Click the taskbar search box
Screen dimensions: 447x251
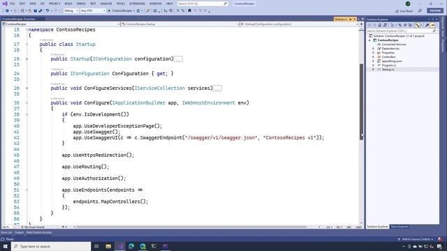point(51,246)
